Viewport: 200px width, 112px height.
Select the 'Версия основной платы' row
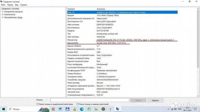122,61
